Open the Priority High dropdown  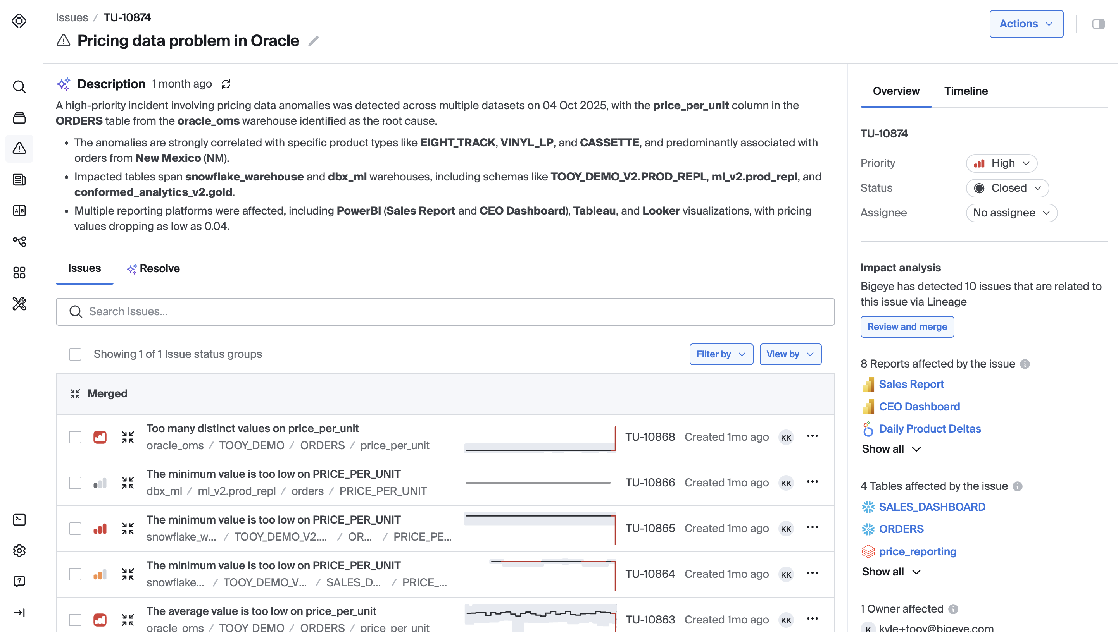pos(1001,163)
